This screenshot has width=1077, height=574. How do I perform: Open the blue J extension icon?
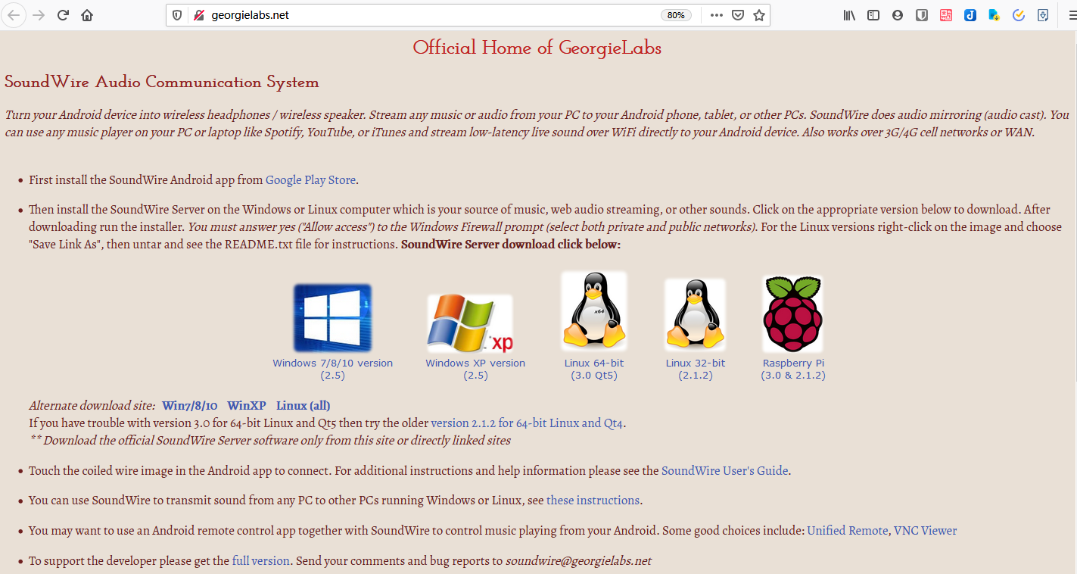click(970, 15)
